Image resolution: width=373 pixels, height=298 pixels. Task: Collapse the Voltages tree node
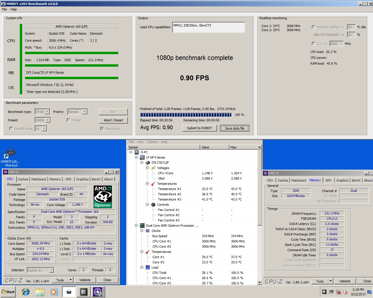pyautogui.click(x=147, y=168)
